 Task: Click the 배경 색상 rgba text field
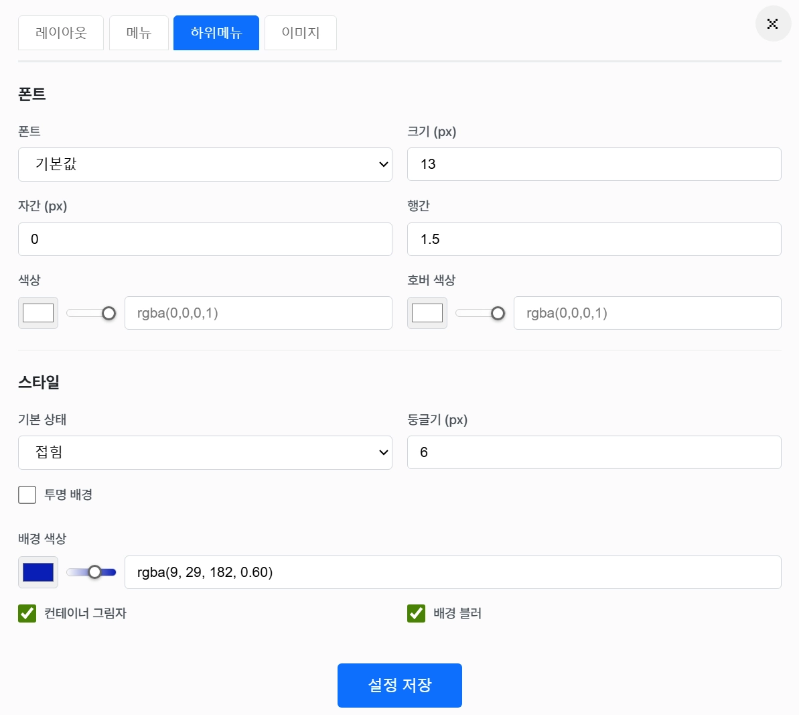[453, 572]
